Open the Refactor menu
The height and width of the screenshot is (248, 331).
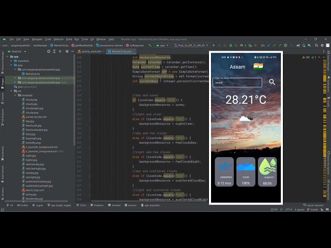pos(58,39)
